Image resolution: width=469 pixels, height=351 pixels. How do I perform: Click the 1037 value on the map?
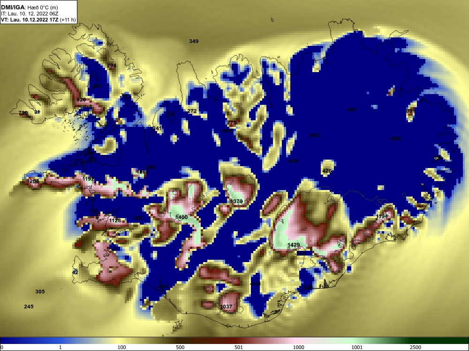click(226, 307)
